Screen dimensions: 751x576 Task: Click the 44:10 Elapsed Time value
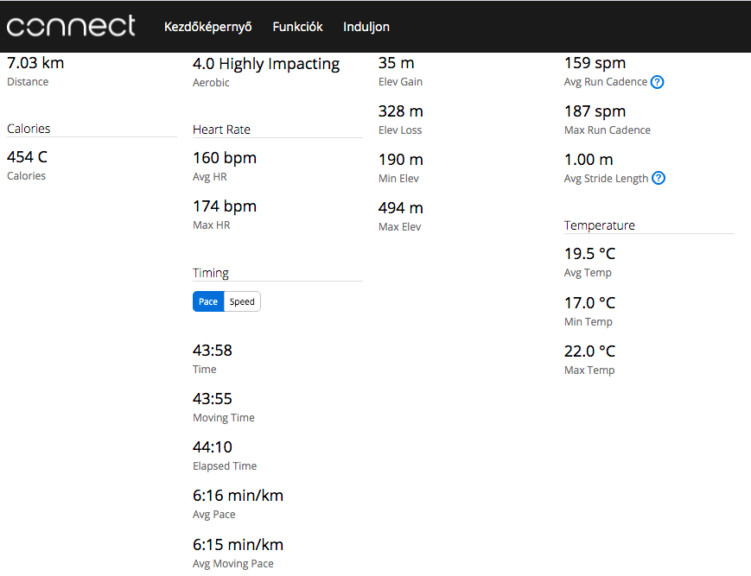tap(213, 447)
